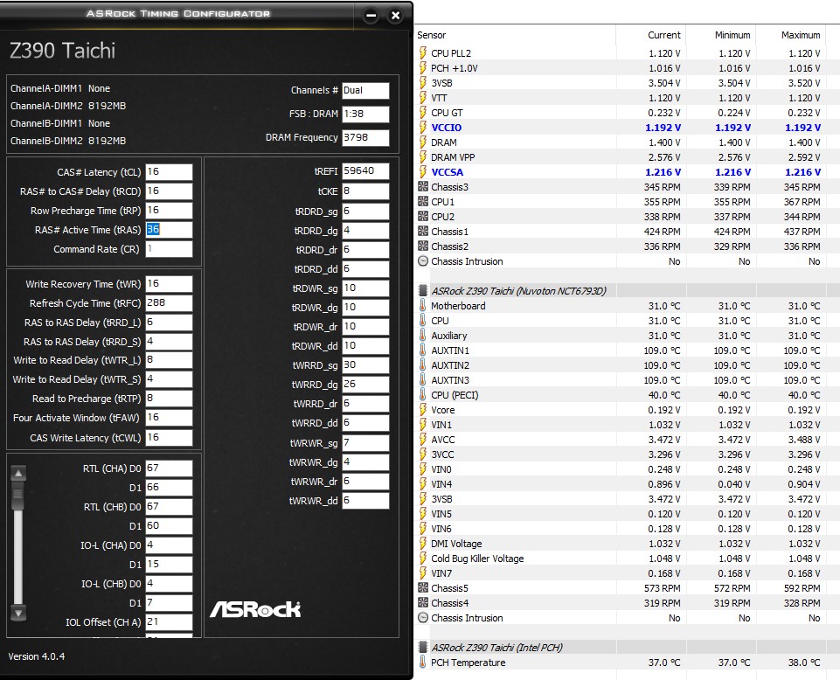Click the tWRRD_dg field showing 26
The height and width of the screenshot is (680, 840).
[x=365, y=385]
